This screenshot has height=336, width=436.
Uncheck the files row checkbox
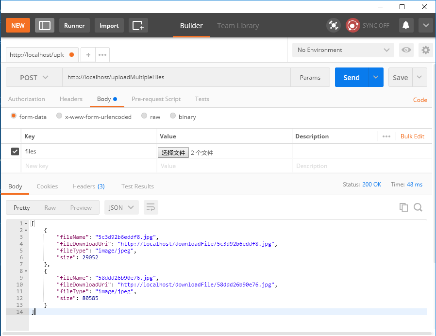tap(15, 151)
